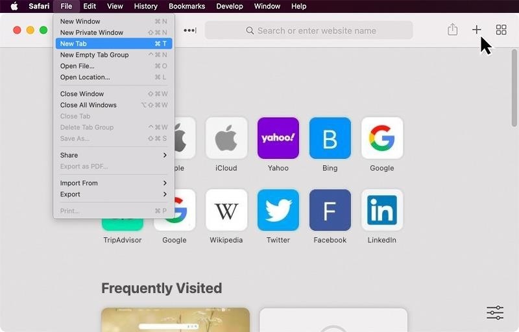The image size is (519, 332).
Task: Open iCloud favorite icon
Action: pos(226,138)
